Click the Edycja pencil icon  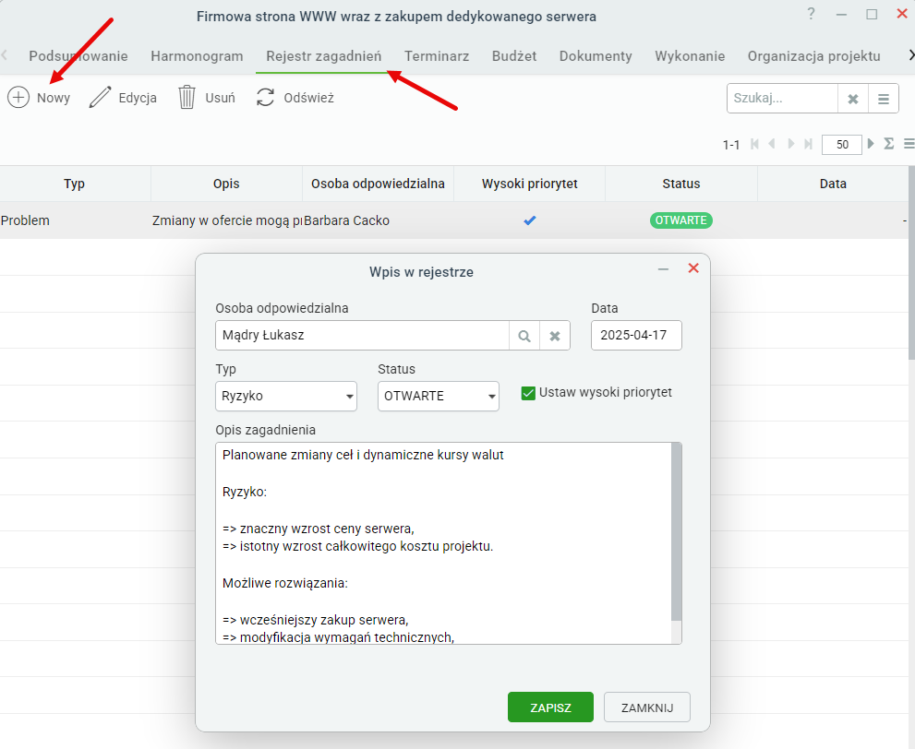pyautogui.click(x=100, y=98)
